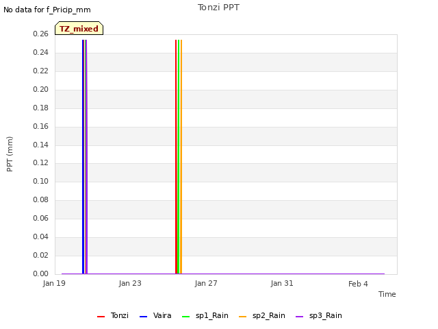Click the blue Vaira legend color marker

point(143,317)
